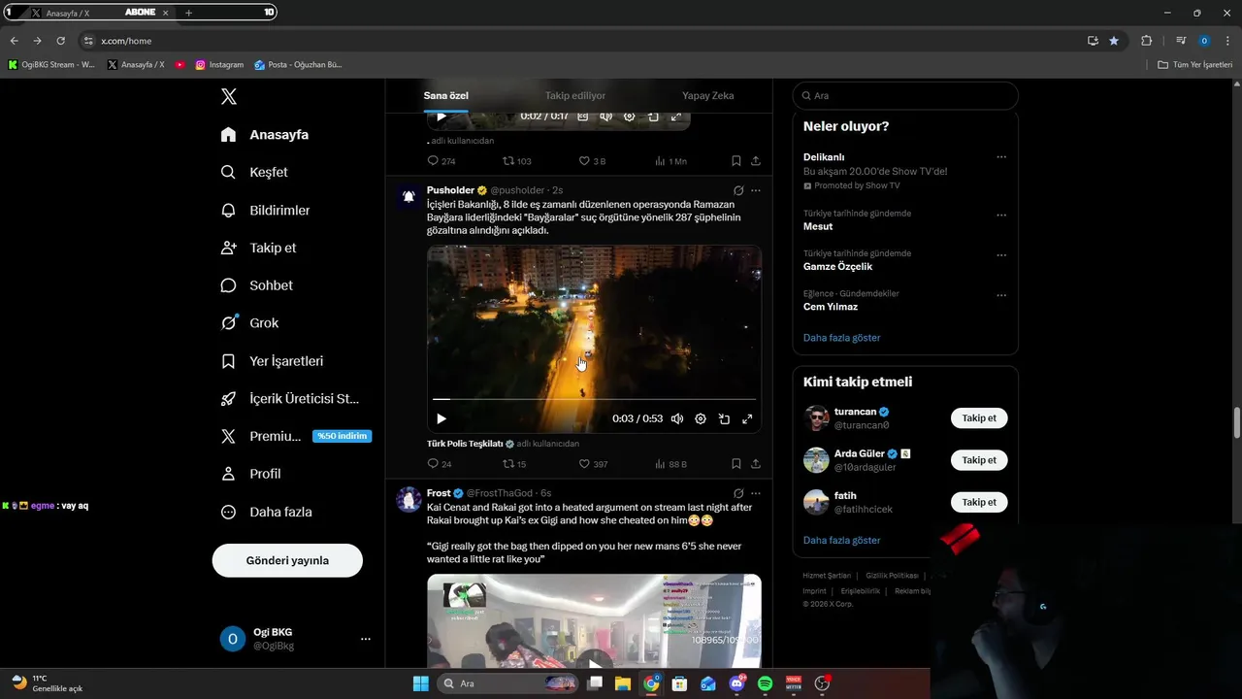Open Grok from the sidebar
The width and height of the screenshot is (1242, 699).
click(249, 323)
